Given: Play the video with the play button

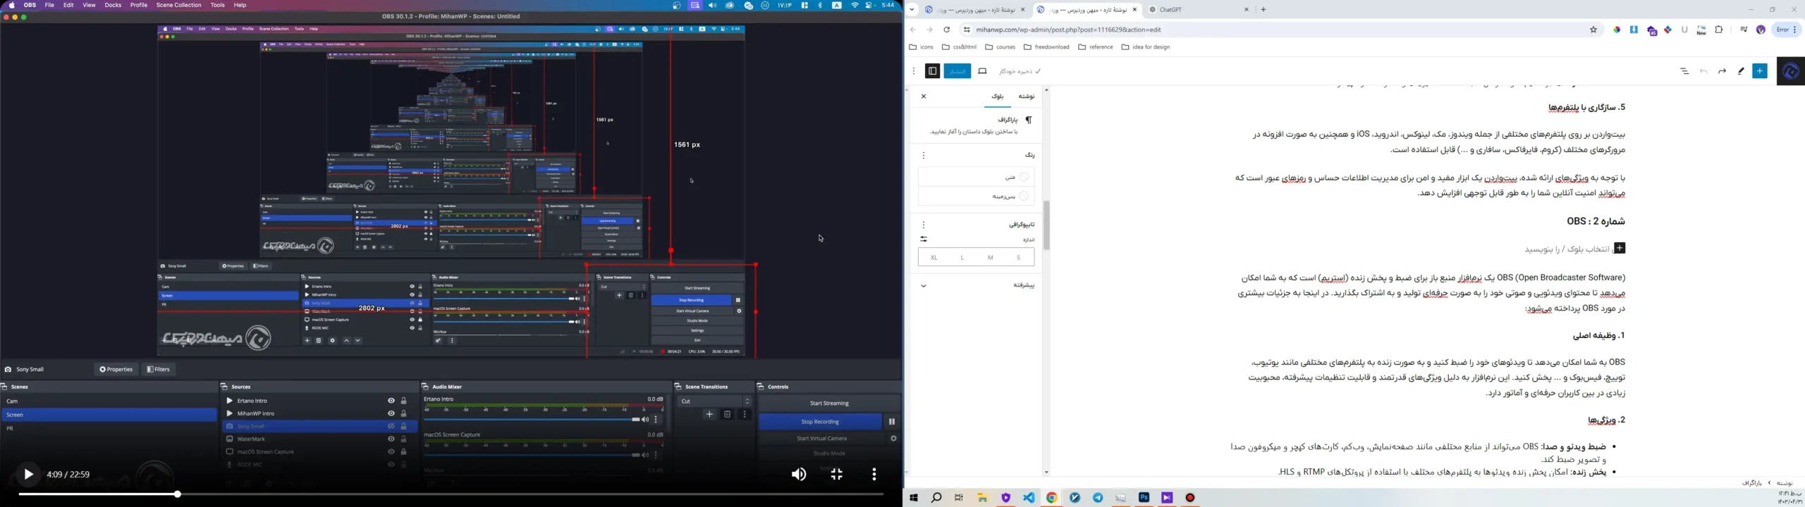Looking at the screenshot, I should click(28, 475).
